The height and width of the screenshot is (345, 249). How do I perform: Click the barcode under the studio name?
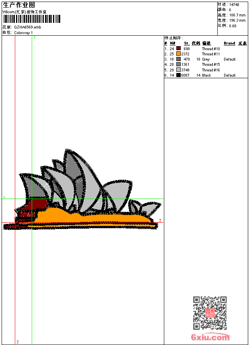coord(32,19)
